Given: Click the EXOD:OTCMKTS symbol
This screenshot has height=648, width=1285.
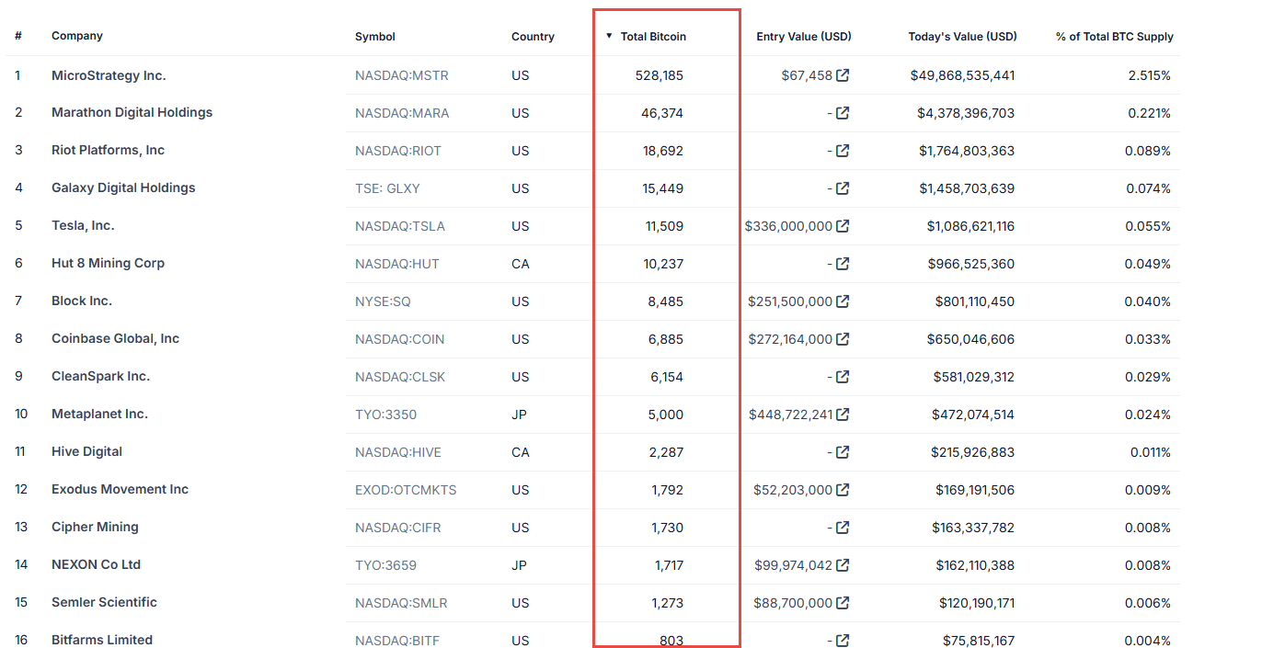Looking at the screenshot, I should (406, 490).
